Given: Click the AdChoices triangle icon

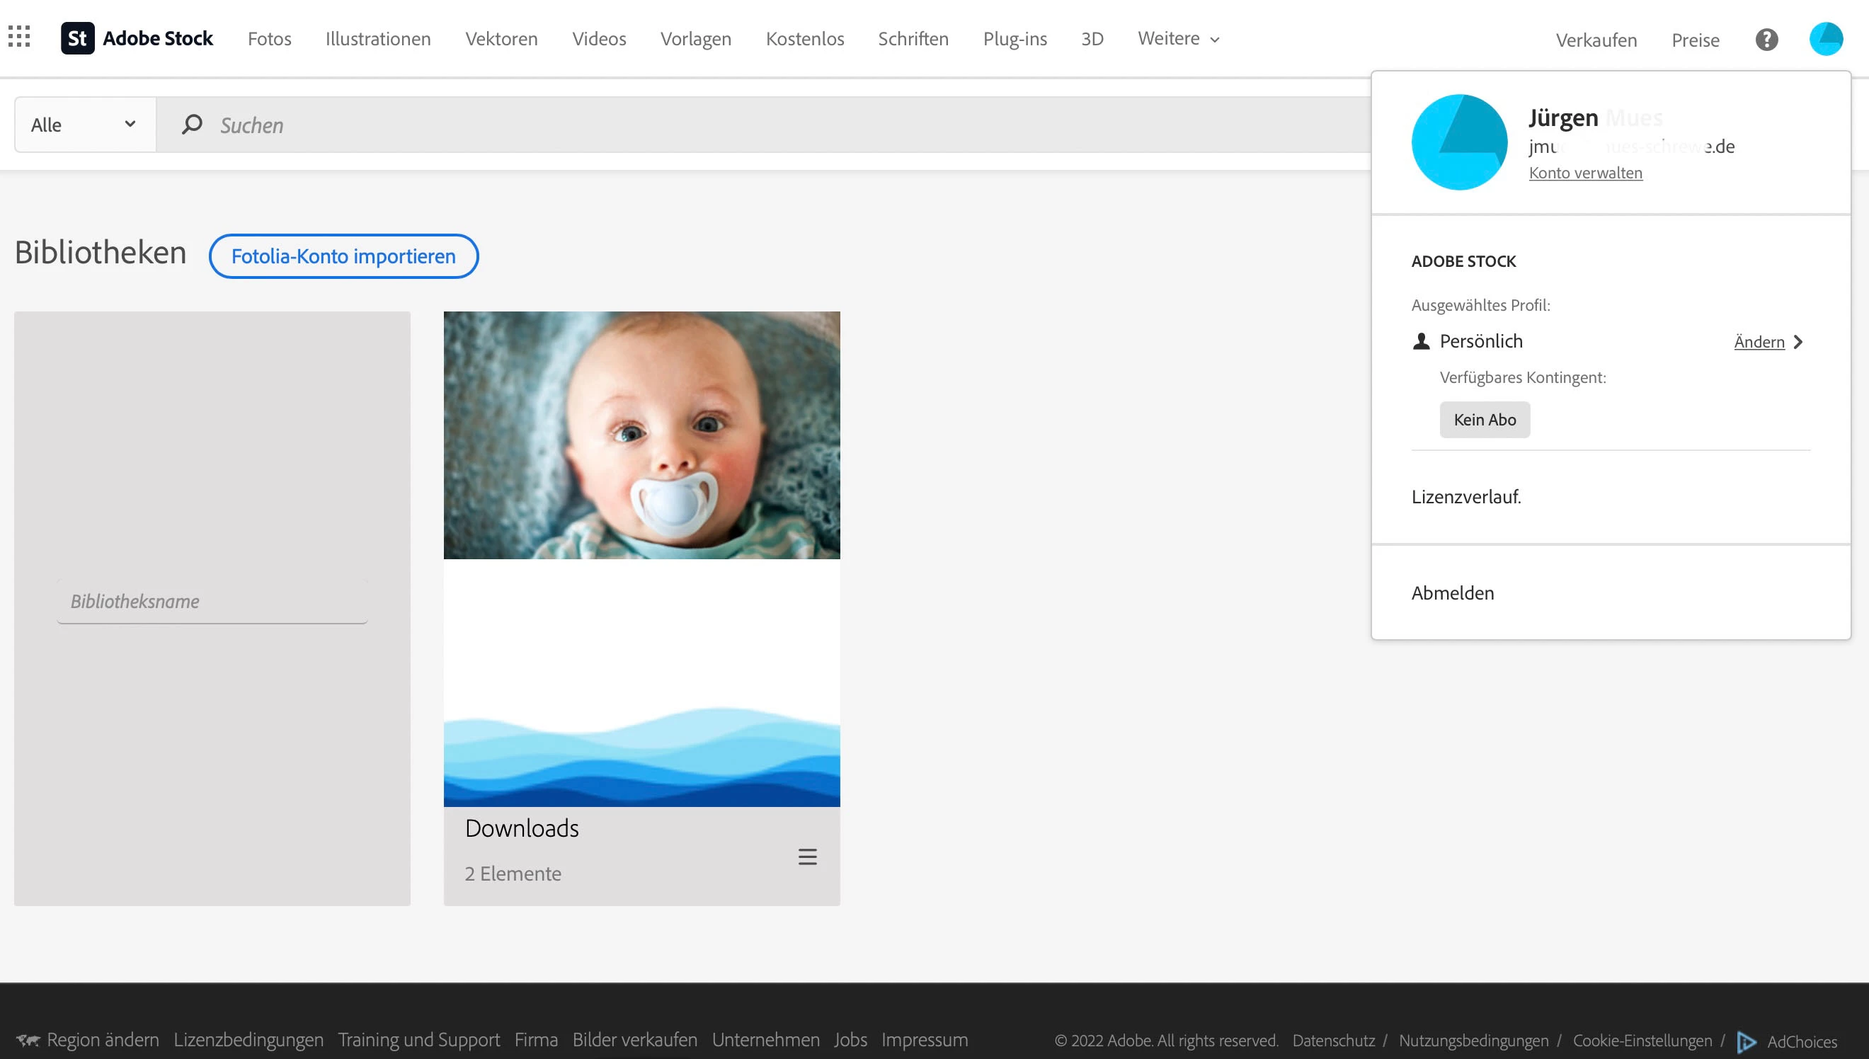Looking at the screenshot, I should click(x=1745, y=1041).
